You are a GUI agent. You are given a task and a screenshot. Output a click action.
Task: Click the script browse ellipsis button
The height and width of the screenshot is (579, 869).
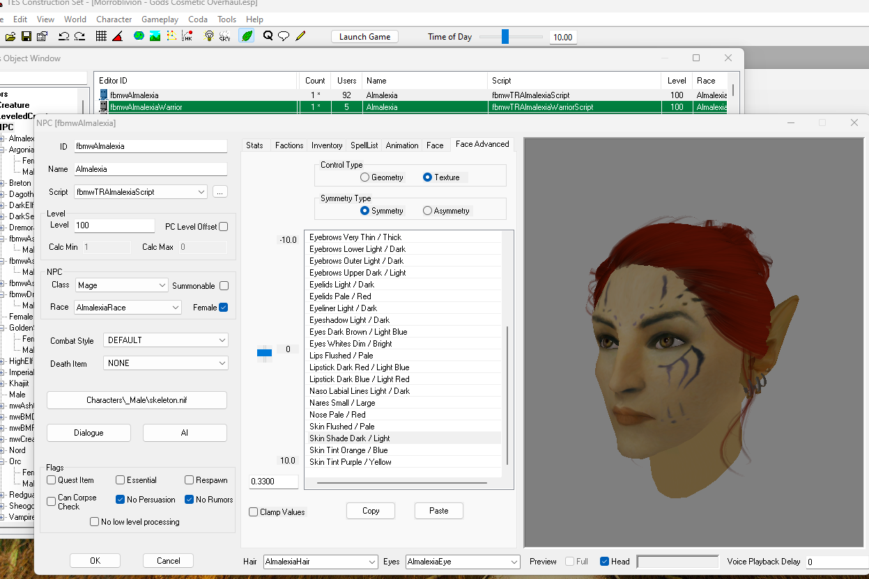pyautogui.click(x=220, y=192)
